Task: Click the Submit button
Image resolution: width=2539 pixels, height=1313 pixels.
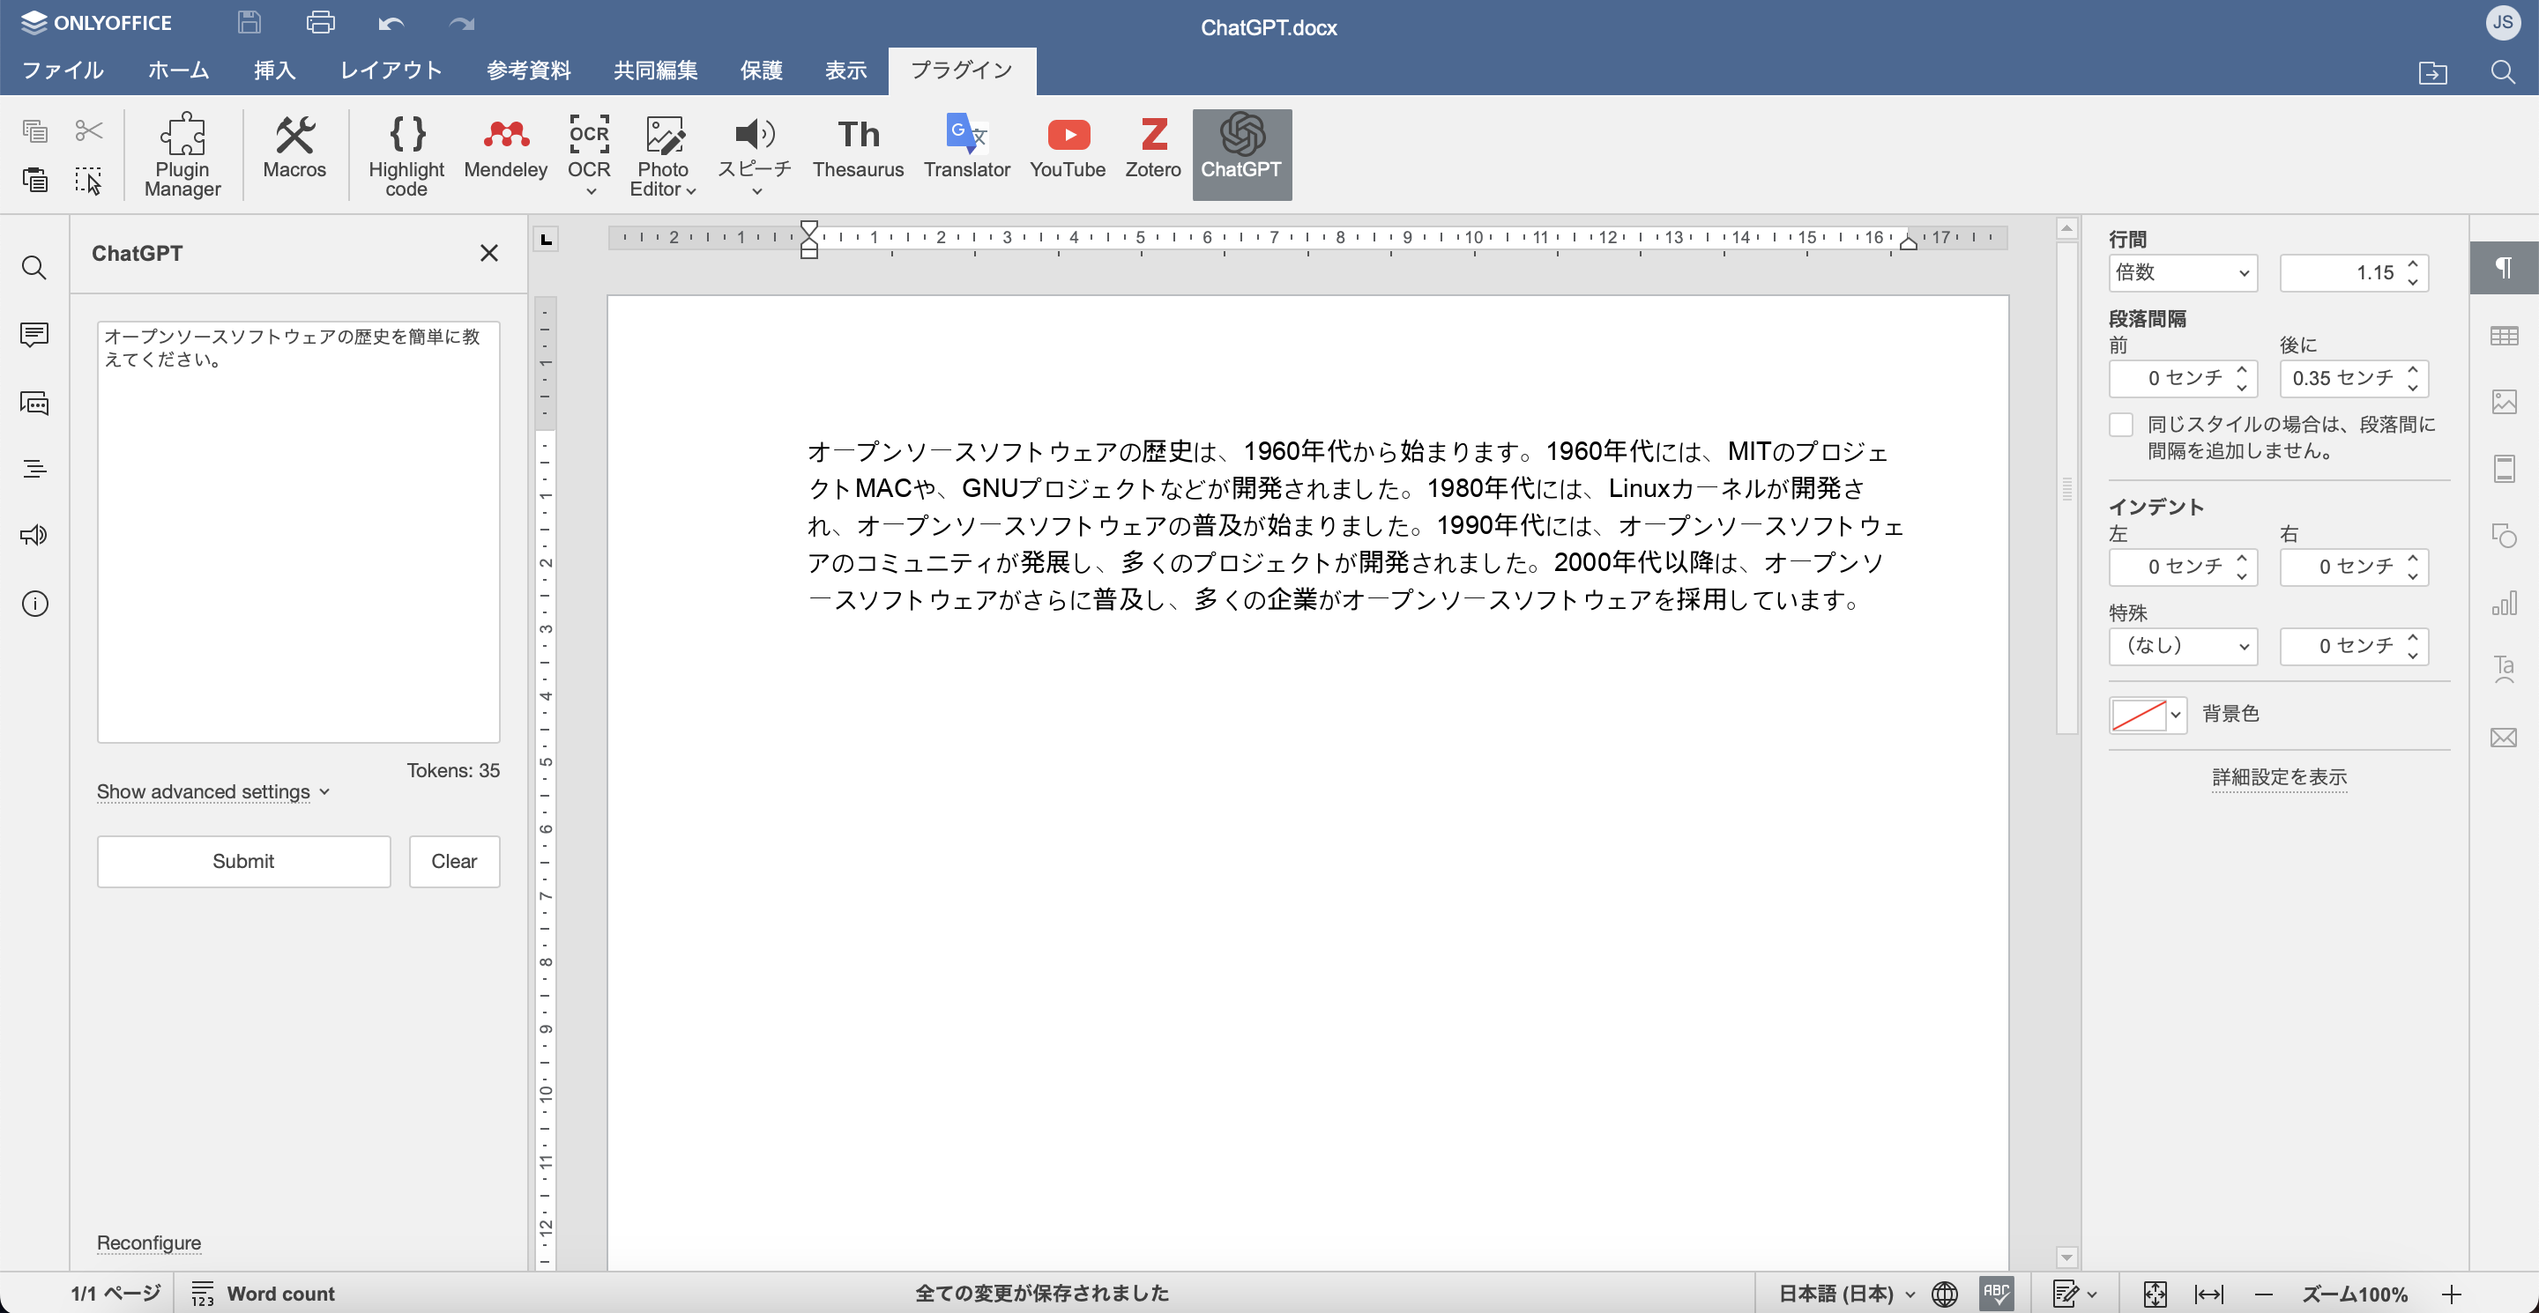Action: click(242, 861)
